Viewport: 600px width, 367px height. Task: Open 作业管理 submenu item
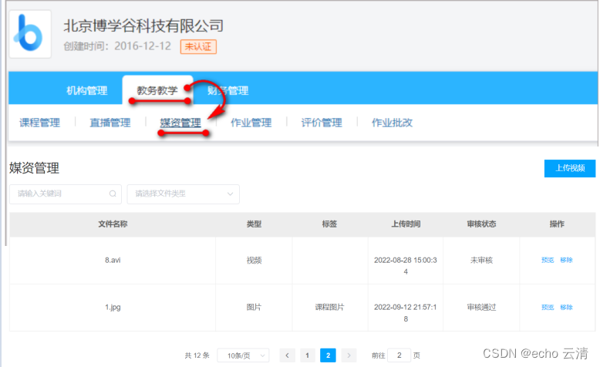point(251,123)
